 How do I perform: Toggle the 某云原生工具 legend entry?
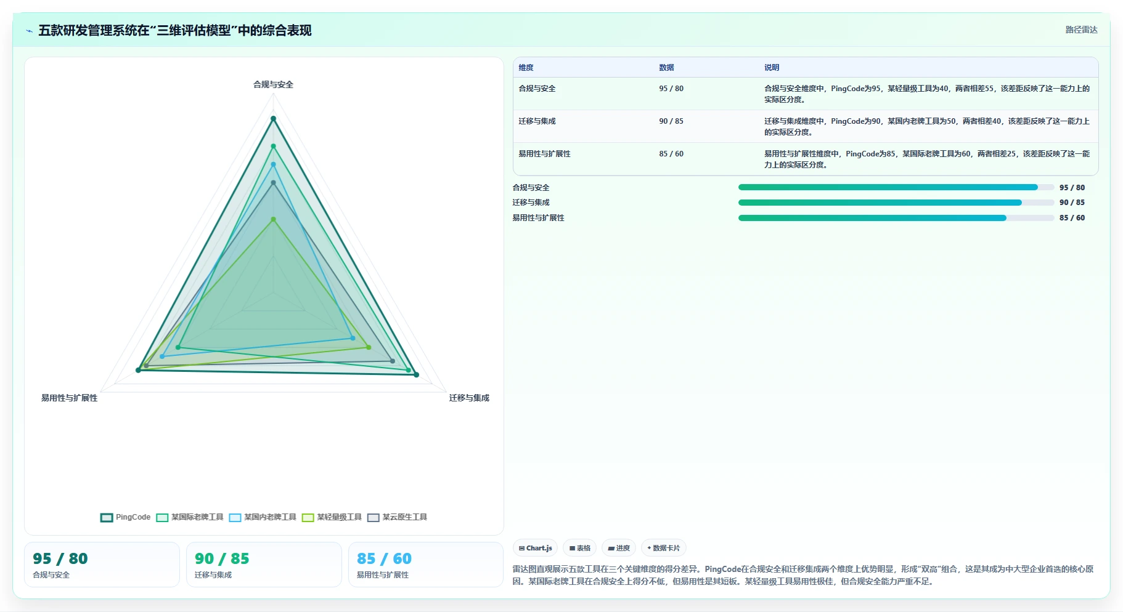click(397, 517)
